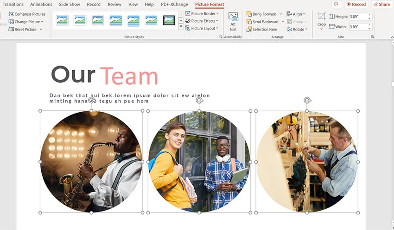
Task: Switch to the Slide Show tab
Action: (x=70, y=5)
